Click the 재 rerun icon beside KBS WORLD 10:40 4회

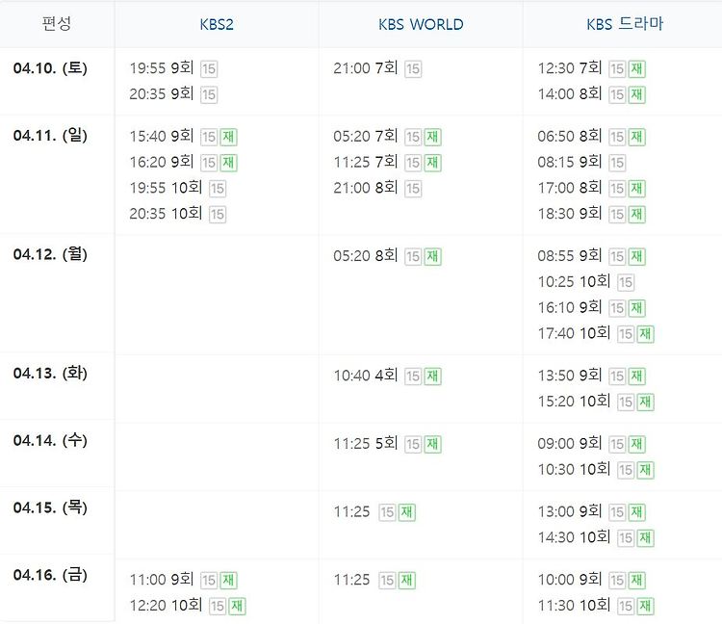[432, 377]
